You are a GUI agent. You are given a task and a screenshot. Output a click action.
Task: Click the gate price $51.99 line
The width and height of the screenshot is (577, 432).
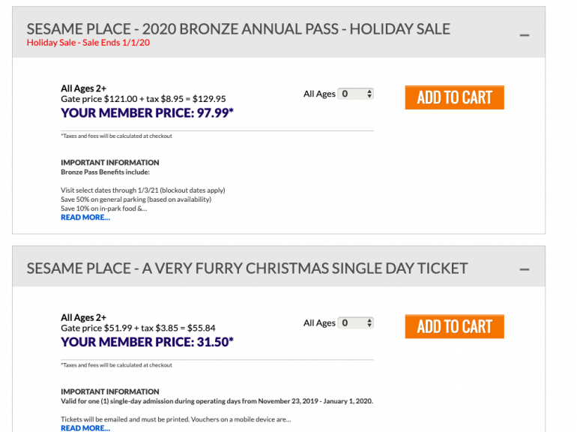pyautogui.click(x=138, y=327)
